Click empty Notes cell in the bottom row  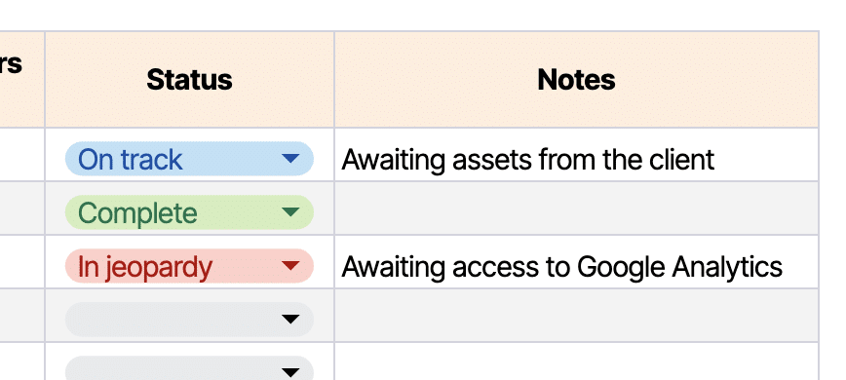click(576, 361)
